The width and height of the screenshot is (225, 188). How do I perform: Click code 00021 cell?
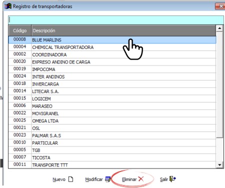pyautogui.click(x=19, y=127)
